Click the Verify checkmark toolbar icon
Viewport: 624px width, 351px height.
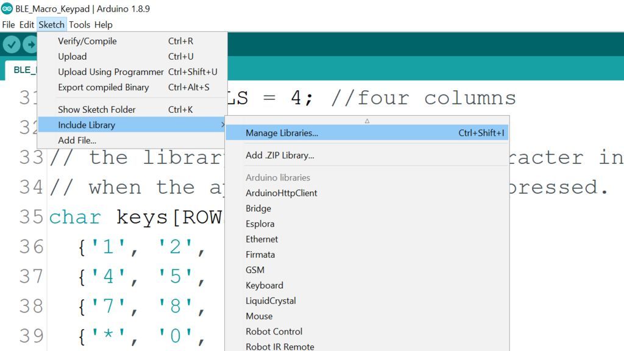pyautogui.click(x=12, y=44)
